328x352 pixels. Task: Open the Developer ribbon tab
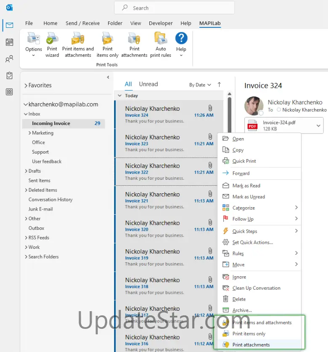[x=161, y=24]
